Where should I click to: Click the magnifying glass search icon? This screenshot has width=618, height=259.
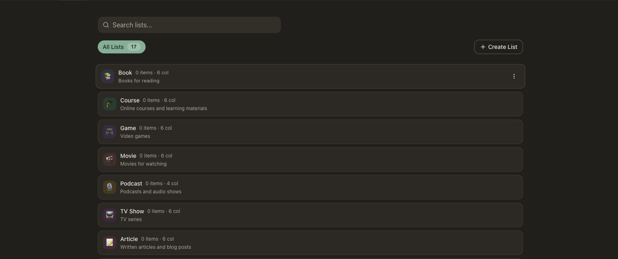(x=106, y=25)
